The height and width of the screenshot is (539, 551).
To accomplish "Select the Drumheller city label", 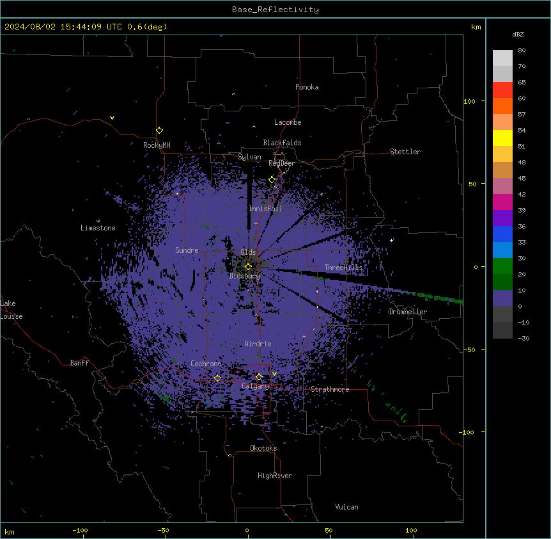I will [408, 312].
